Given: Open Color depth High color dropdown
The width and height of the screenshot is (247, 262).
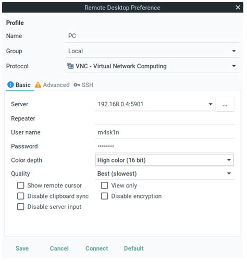Looking at the screenshot, I should tap(164, 160).
